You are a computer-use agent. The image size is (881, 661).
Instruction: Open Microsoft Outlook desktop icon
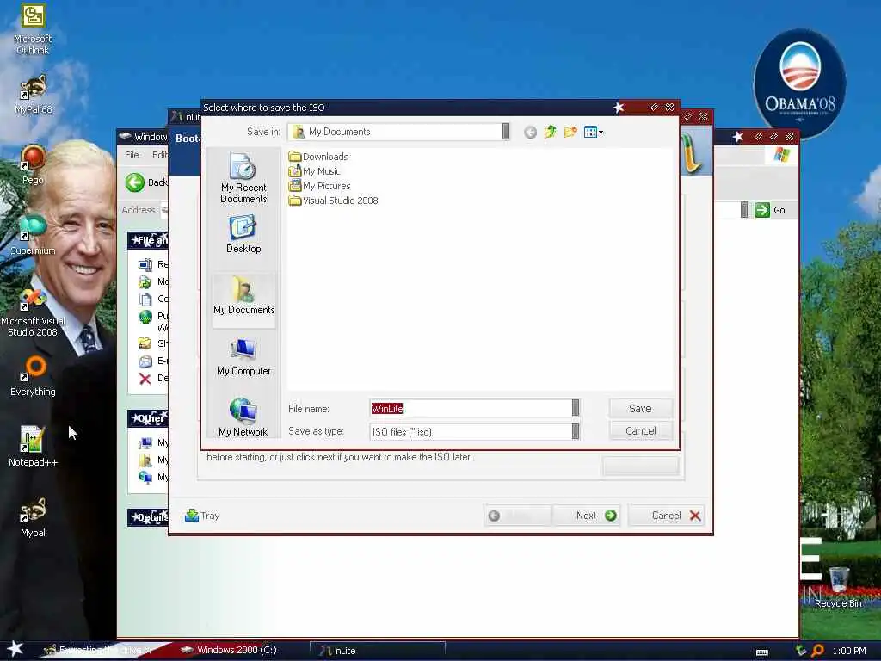click(x=33, y=29)
